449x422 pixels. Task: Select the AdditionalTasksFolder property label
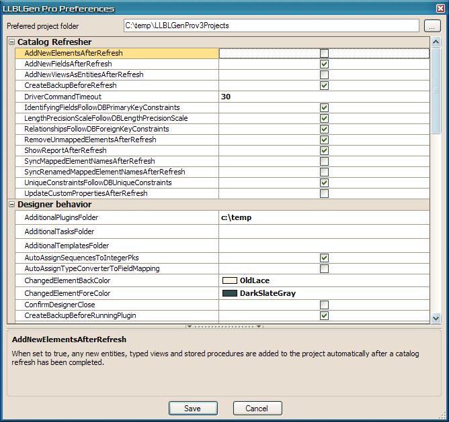59,231
